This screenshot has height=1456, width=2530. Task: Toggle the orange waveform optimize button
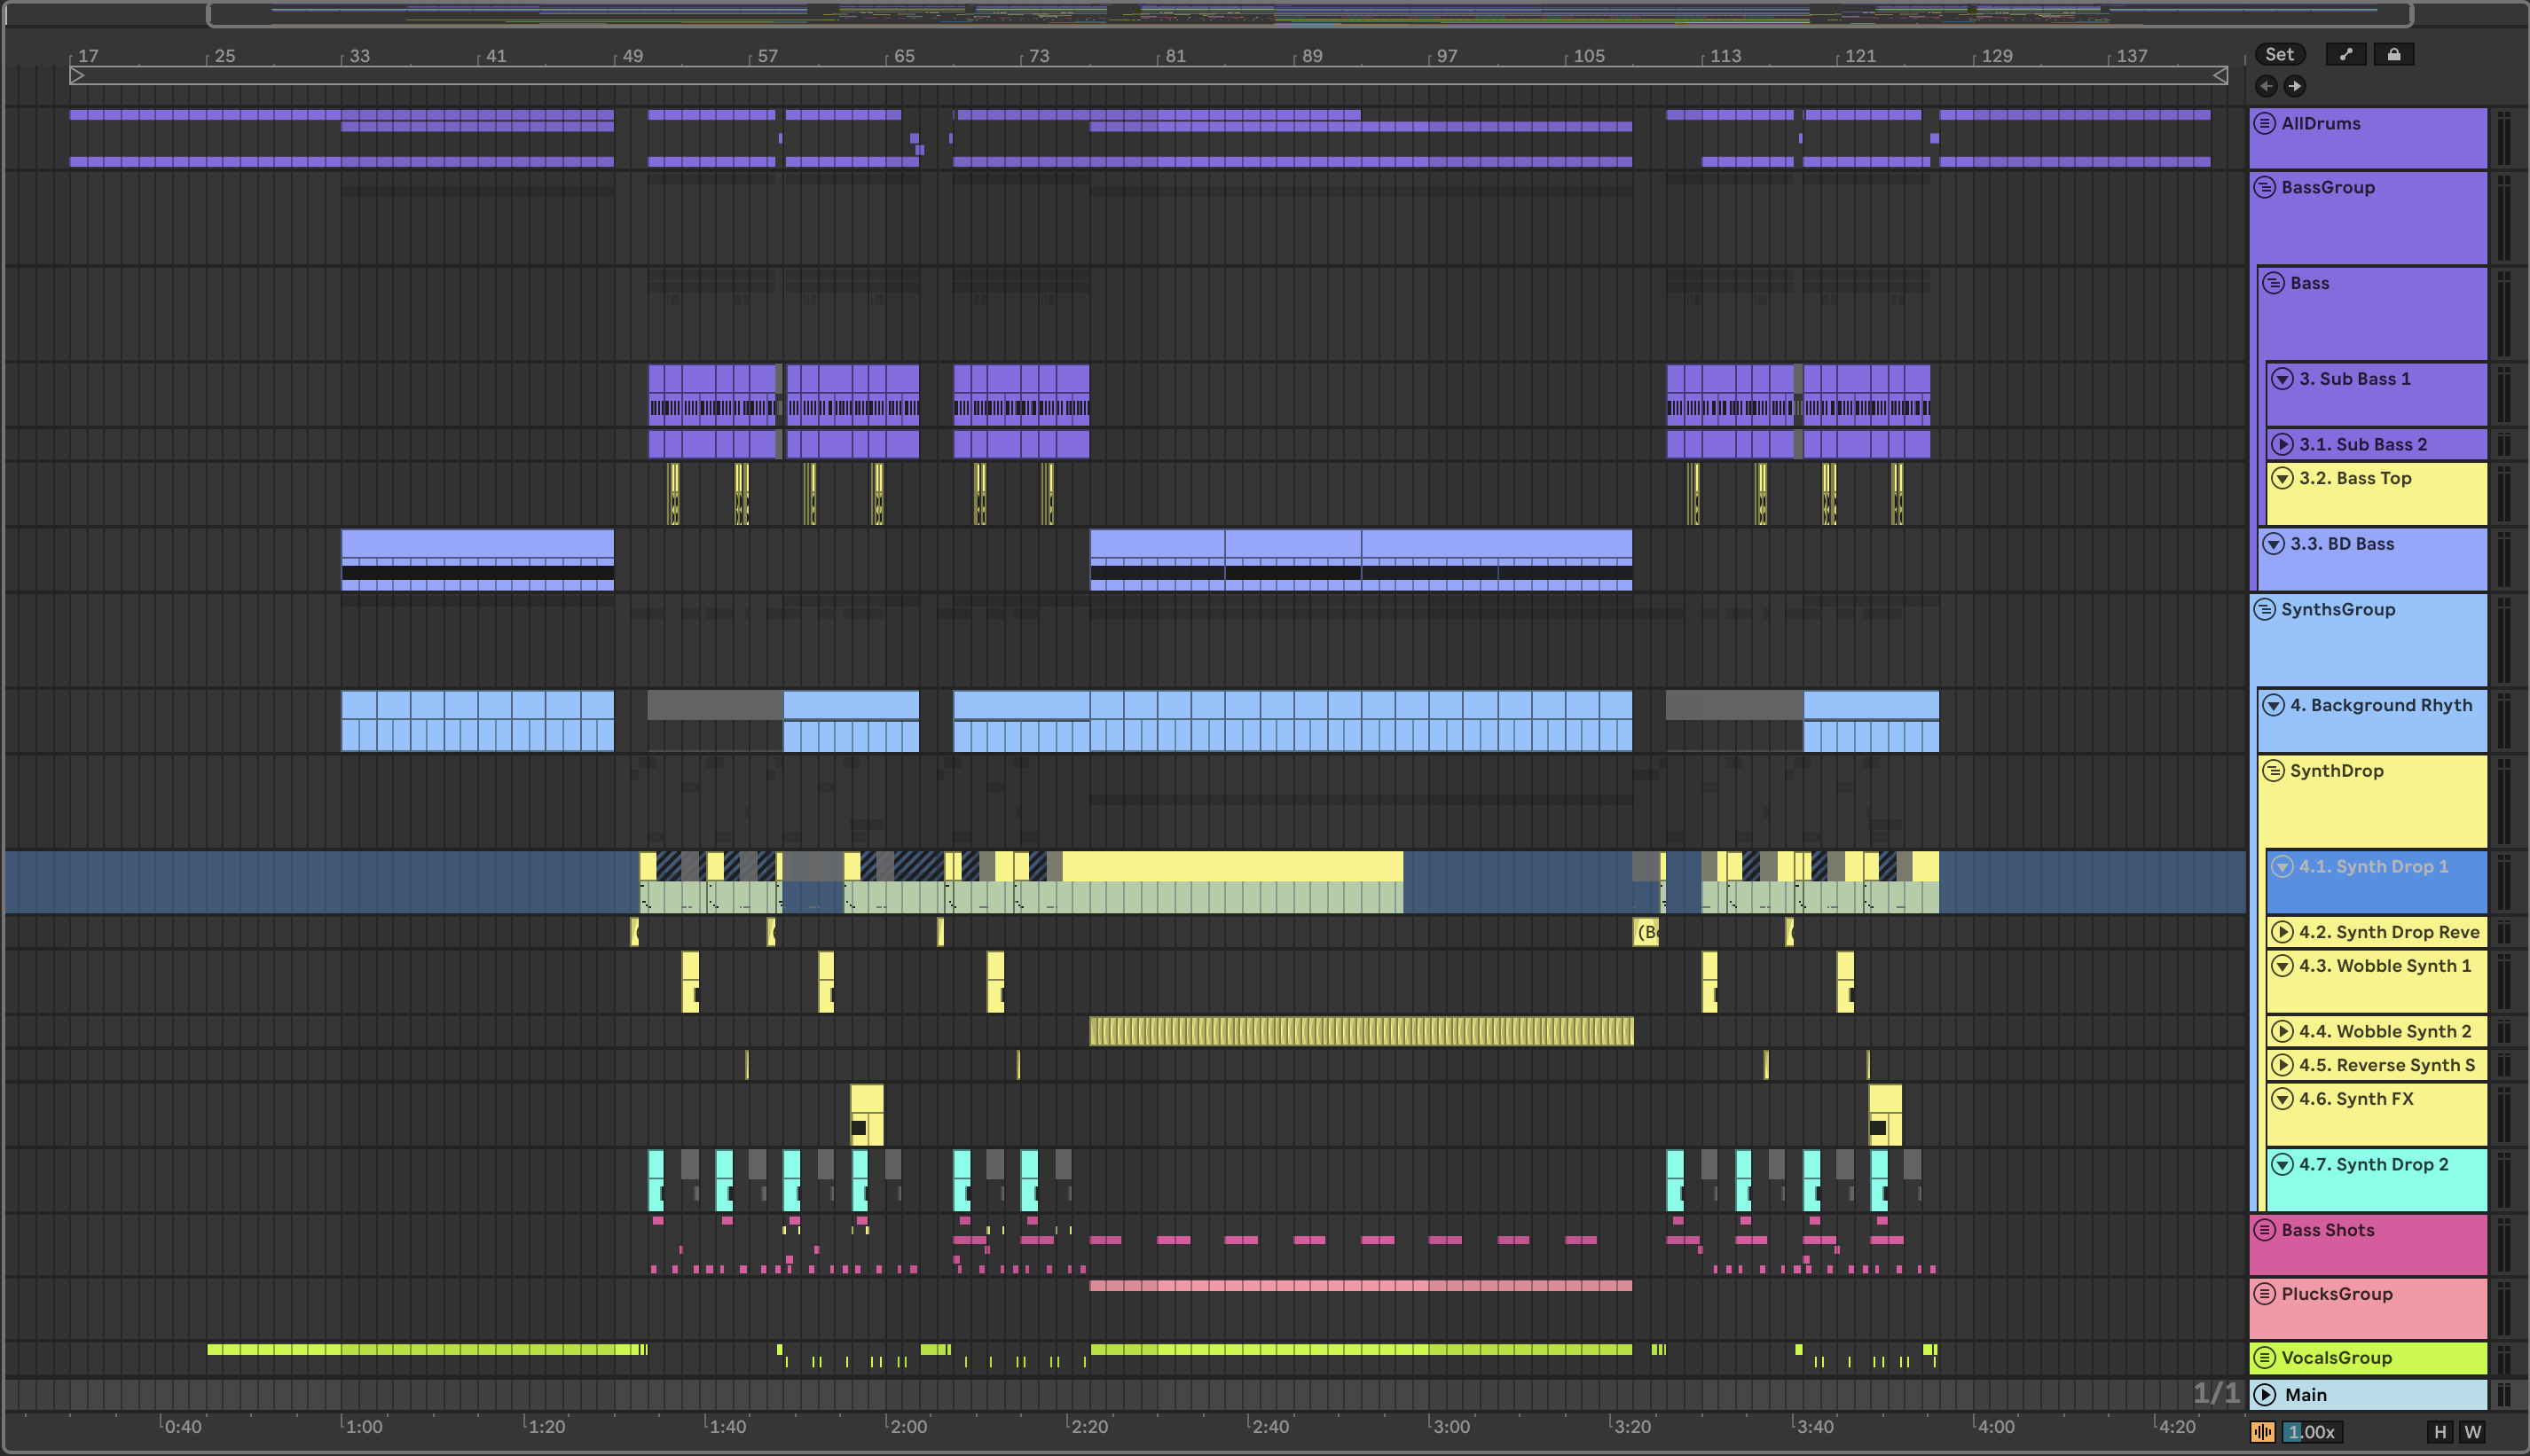tap(2263, 1432)
